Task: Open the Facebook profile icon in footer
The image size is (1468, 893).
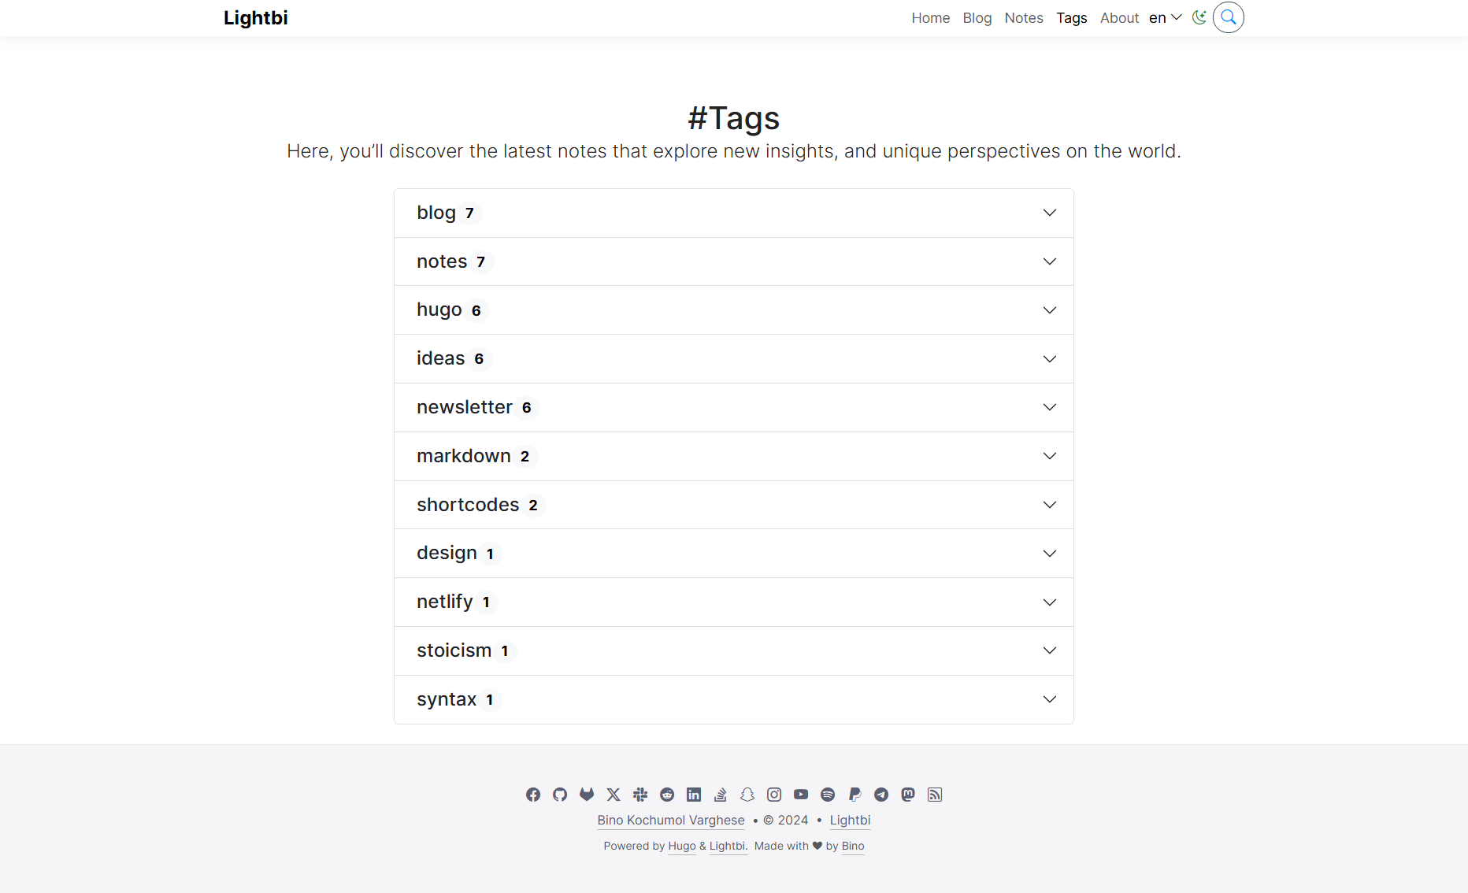Action: [533, 795]
